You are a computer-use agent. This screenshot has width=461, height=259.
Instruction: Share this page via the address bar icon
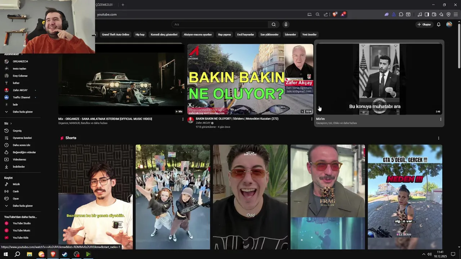pyautogui.click(x=326, y=14)
